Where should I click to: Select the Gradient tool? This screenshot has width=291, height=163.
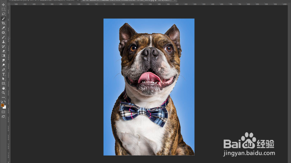[x=3, y=55]
